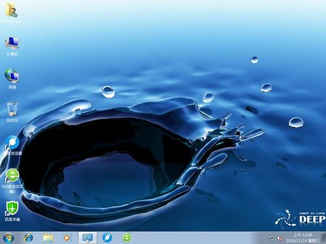326x244 pixels.
Task: Open the muted volume tray icon
Action: tap(279, 238)
